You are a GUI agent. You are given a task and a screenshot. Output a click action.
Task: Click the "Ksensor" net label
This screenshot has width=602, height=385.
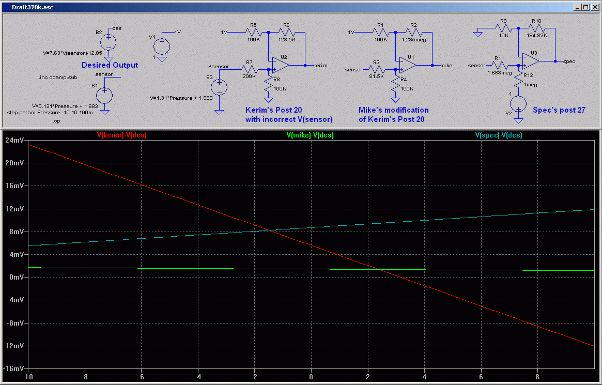click(x=219, y=66)
